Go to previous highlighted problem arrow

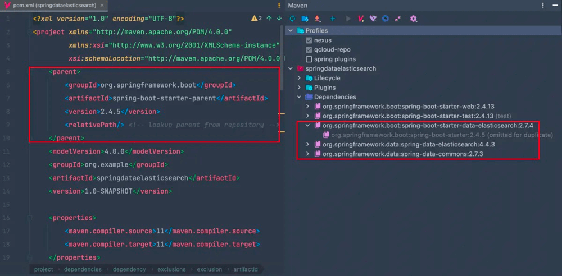point(269,19)
